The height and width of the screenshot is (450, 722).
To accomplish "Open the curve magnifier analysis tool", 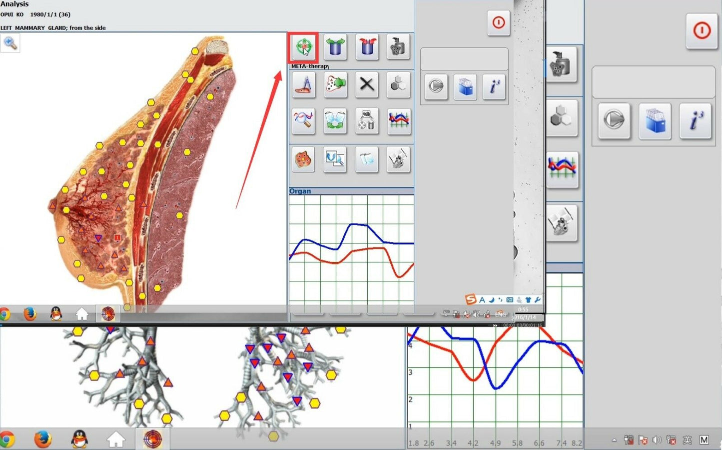I will pyautogui.click(x=303, y=121).
